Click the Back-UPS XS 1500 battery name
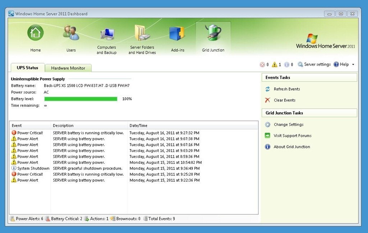 pyautogui.click(x=87, y=85)
